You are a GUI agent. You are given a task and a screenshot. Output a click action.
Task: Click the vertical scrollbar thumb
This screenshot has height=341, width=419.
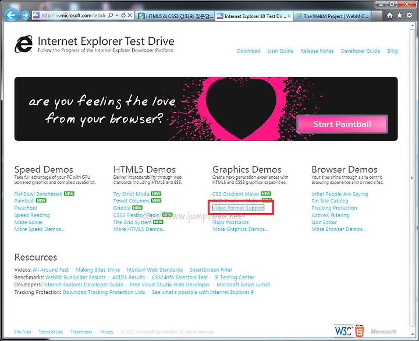click(412, 177)
